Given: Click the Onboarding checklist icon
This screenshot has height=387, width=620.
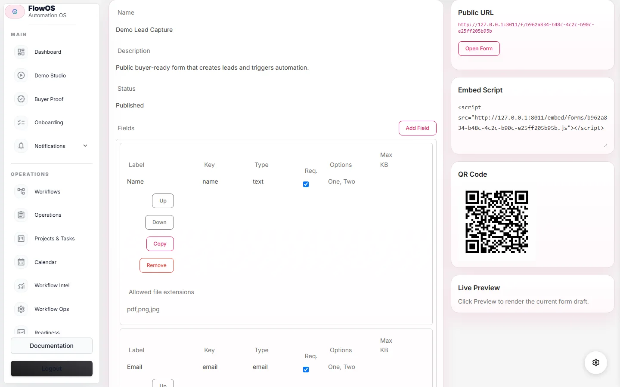Looking at the screenshot, I should 21,123.
